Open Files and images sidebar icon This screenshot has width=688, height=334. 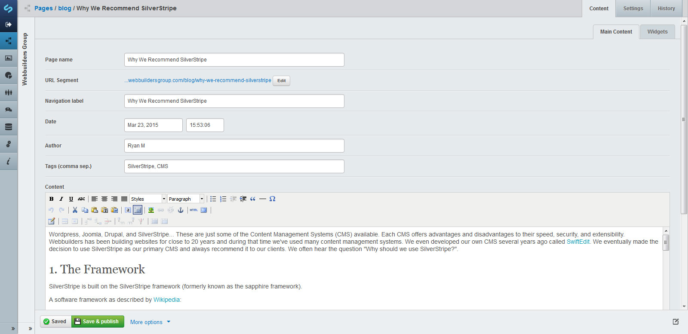click(x=9, y=58)
